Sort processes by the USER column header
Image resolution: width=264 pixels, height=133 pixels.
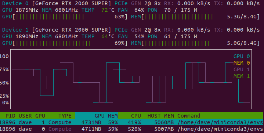point(25,116)
